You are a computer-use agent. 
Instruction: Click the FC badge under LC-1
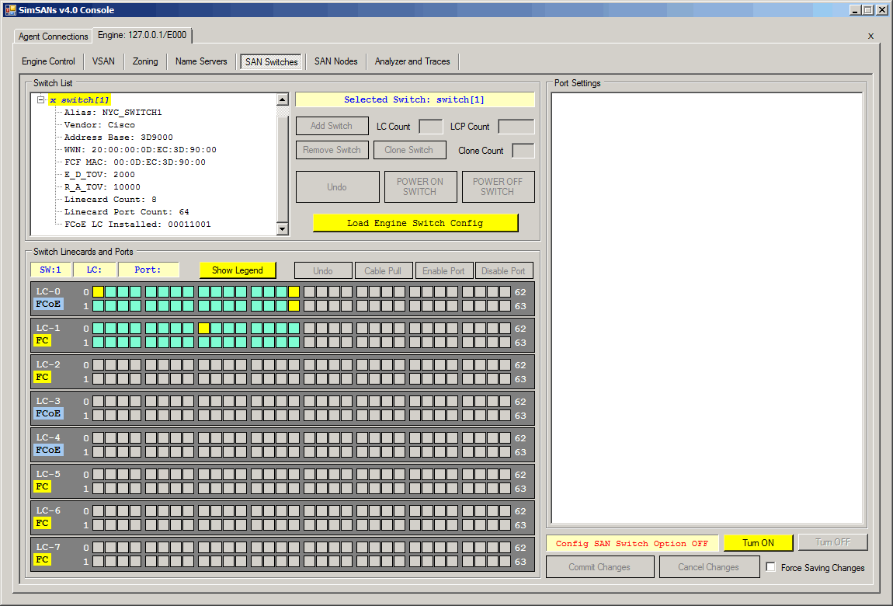click(x=43, y=341)
